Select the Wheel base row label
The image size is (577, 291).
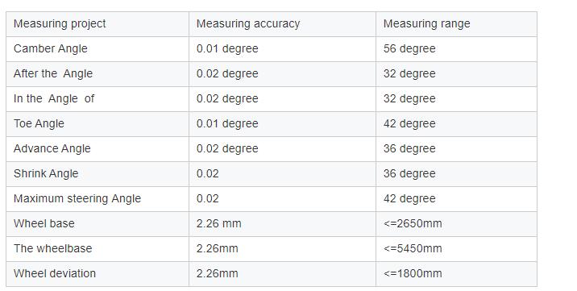pyautogui.click(x=98, y=224)
